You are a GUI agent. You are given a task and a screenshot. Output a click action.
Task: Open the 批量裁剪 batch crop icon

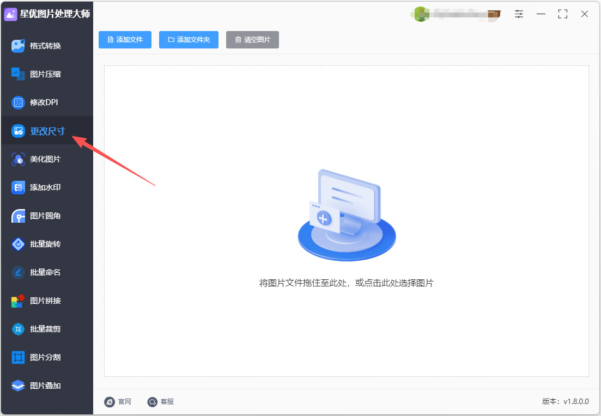tap(18, 329)
